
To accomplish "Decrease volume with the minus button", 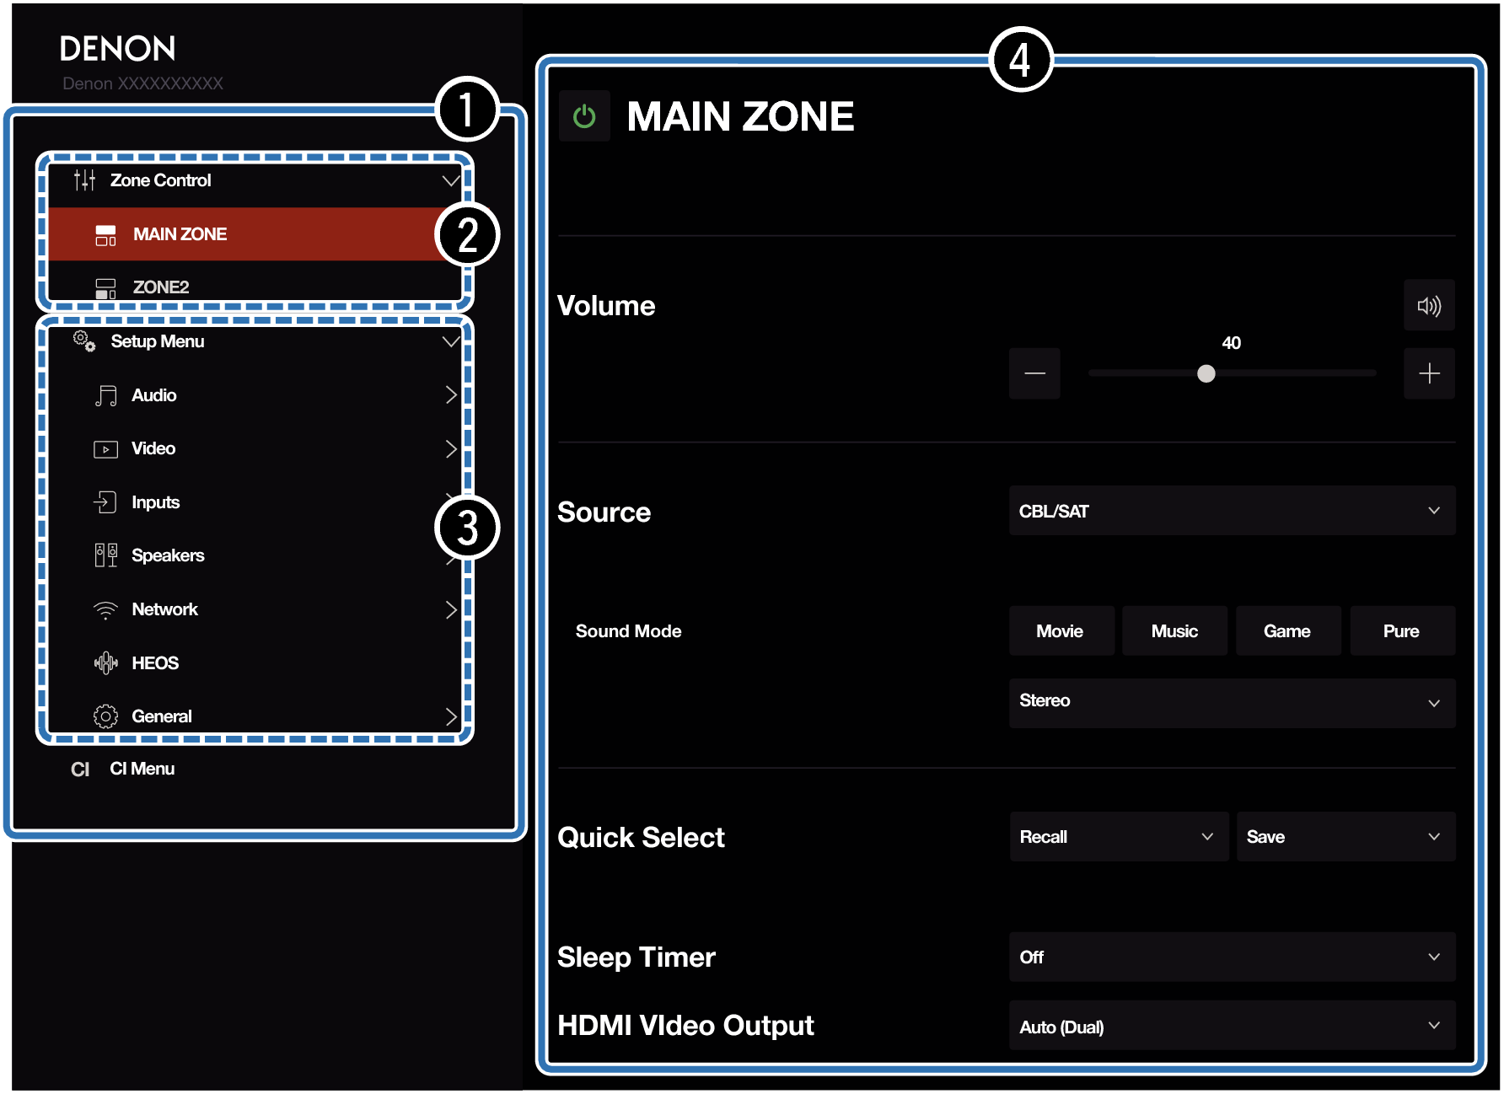I will (x=1034, y=373).
